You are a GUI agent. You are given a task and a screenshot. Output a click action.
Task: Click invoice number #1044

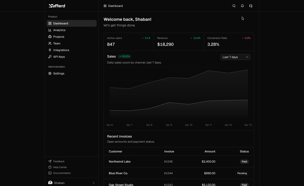(x=168, y=173)
